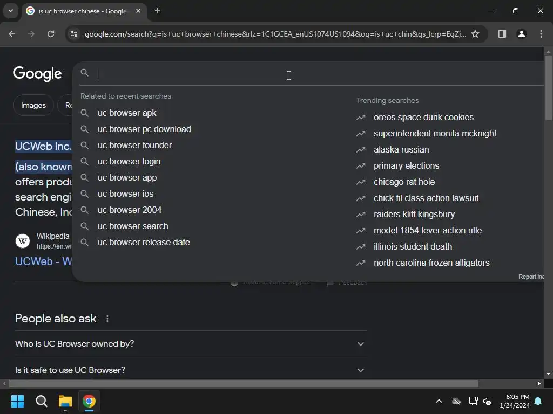Select suggestion 'uc browser apk'
The width and height of the screenshot is (553, 414).
pyautogui.click(x=127, y=113)
